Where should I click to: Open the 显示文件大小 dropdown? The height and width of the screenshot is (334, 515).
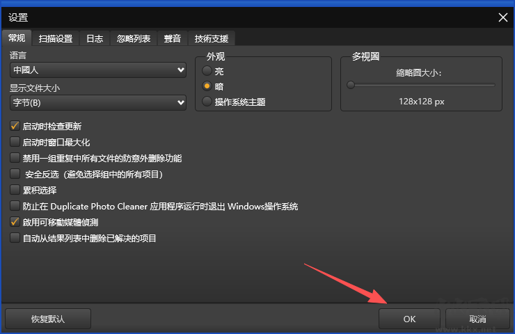pos(98,103)
